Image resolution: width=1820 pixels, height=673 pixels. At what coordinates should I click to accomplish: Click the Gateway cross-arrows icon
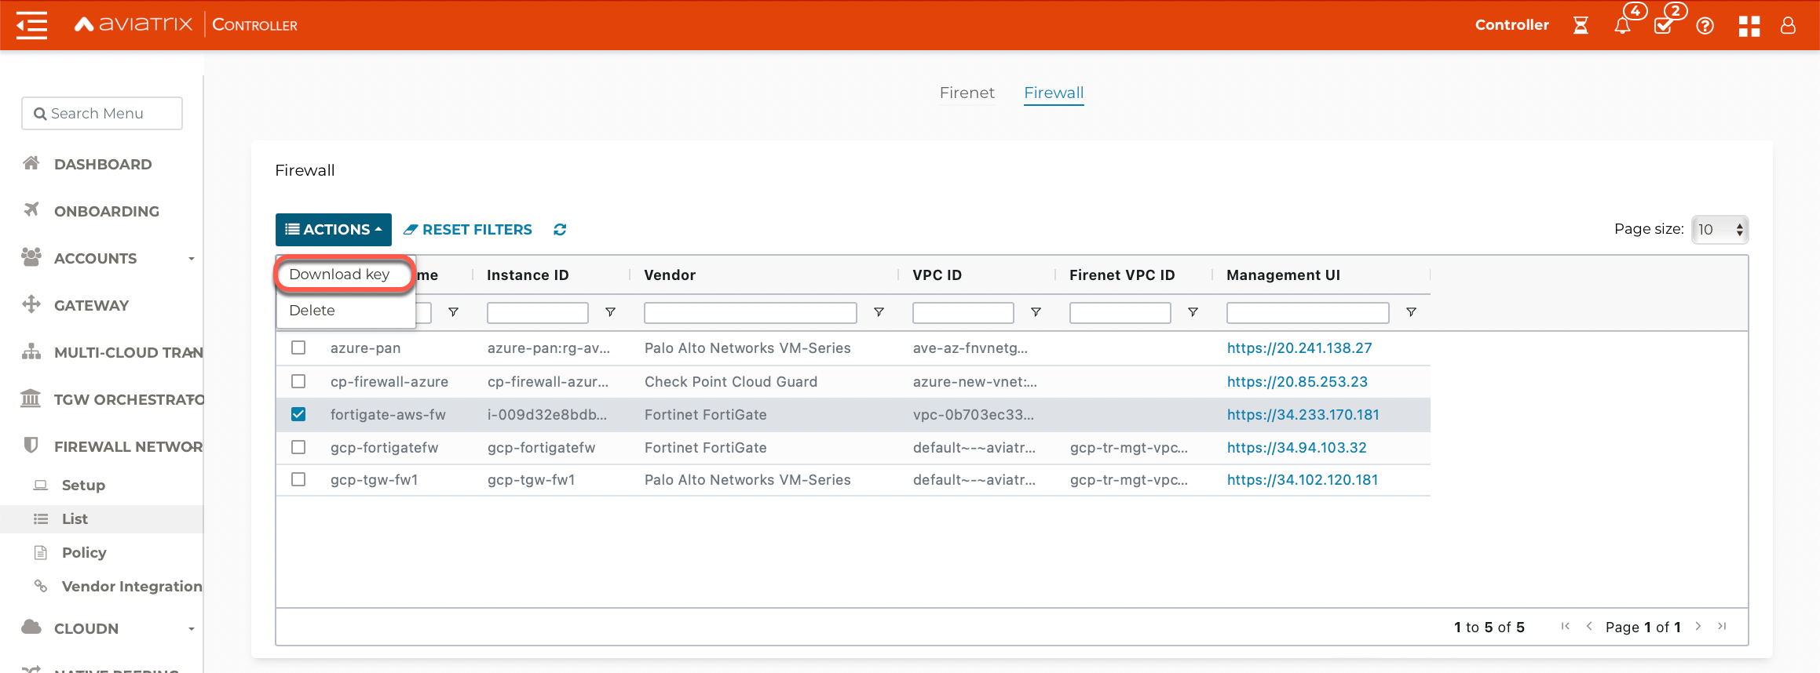click(x=31, y=304)
